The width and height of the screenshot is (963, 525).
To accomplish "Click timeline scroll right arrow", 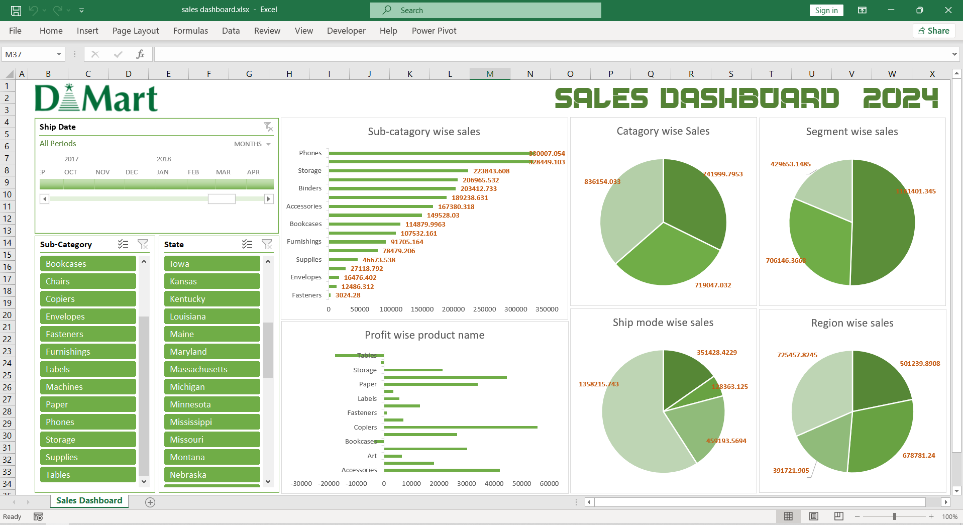I will click(x=269, y=199).
